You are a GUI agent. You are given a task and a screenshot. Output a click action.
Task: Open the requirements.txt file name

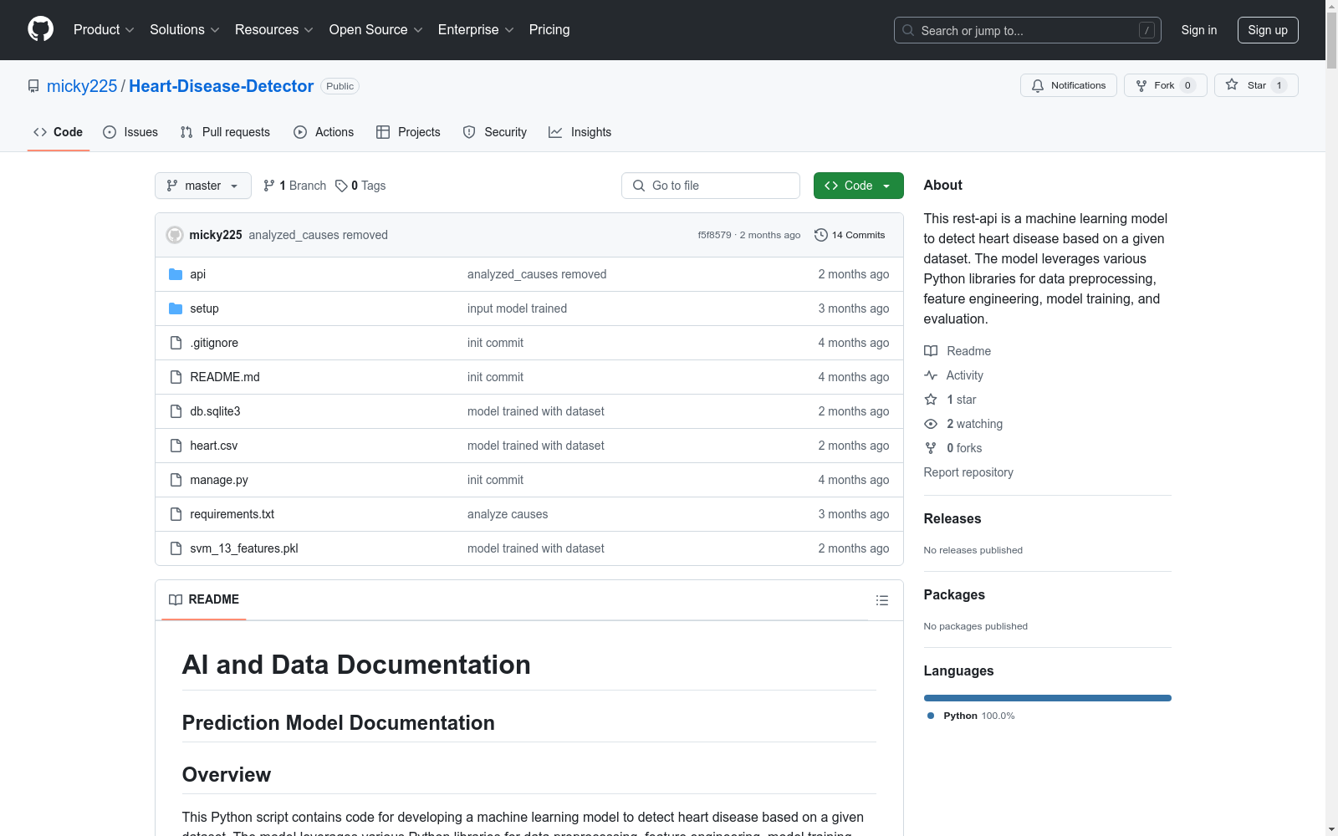click(232, 514)
